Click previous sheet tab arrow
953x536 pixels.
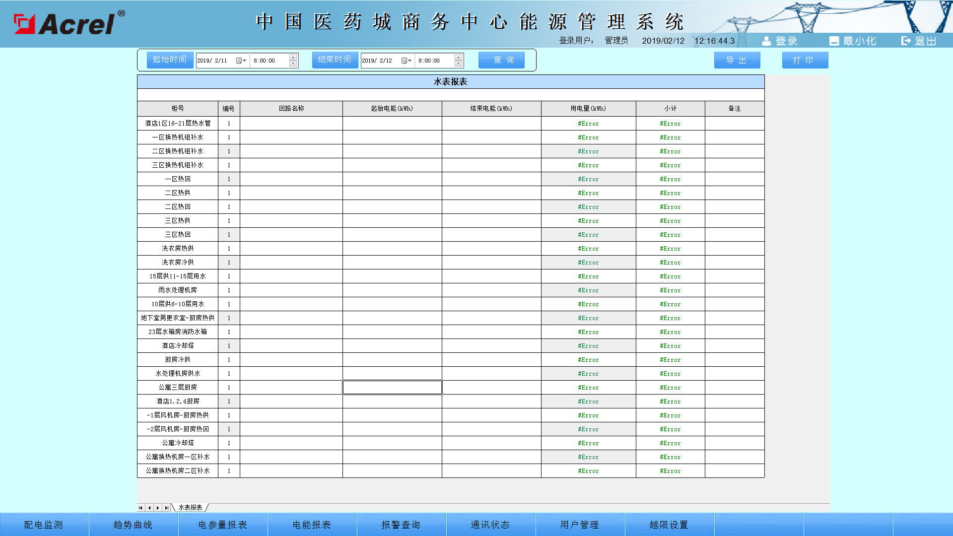(x=149, y=508)
